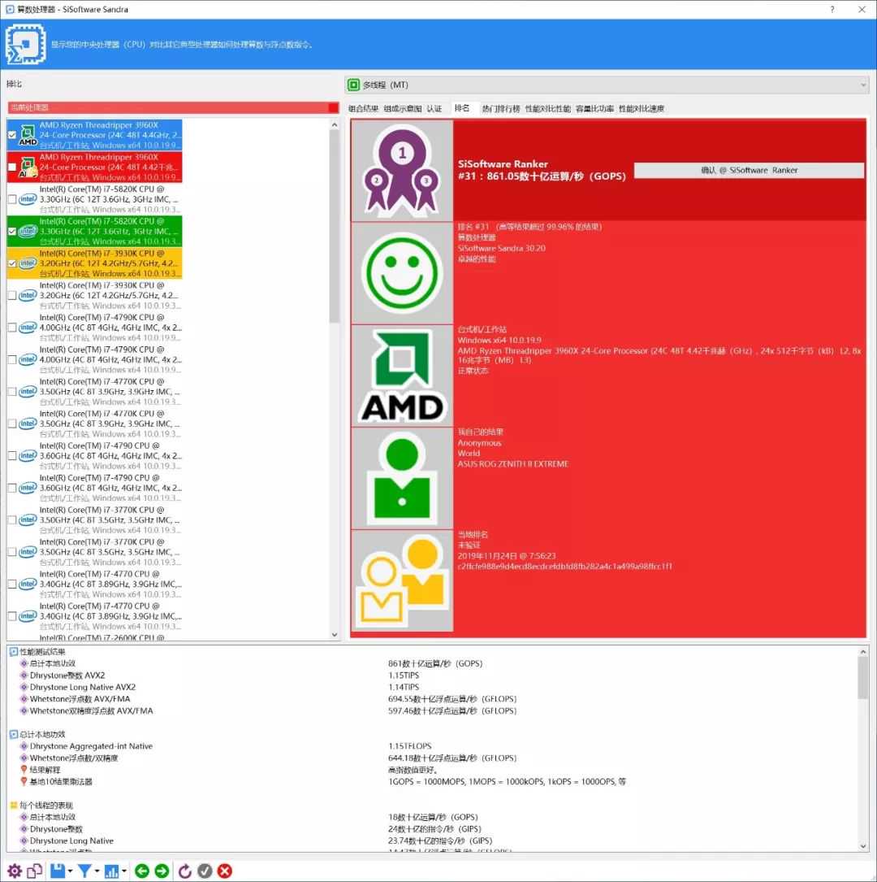The height and width of the screenshot is (882, 877).
Task: Uncheck the blue Threadripper 3960X entry
Action: point(11,135)
